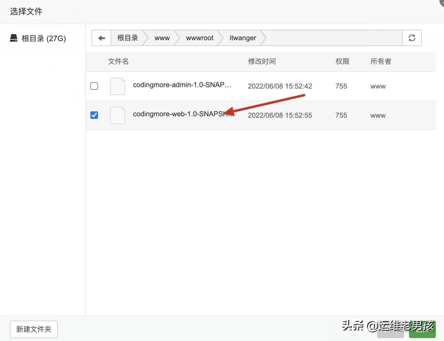Click the codingmore-web-1.0-SNAPSHOT file icon
Screen dimensions: 444x341
tap(117, 115)
